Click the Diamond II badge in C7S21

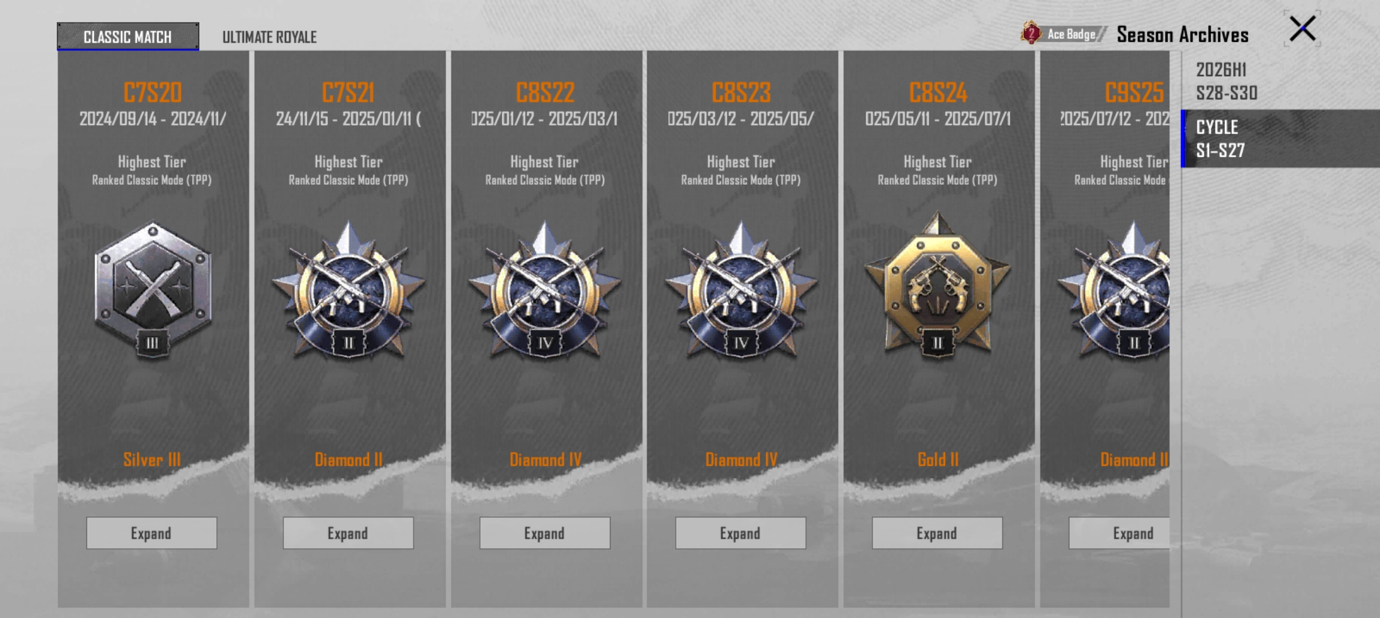pos(348,290)
